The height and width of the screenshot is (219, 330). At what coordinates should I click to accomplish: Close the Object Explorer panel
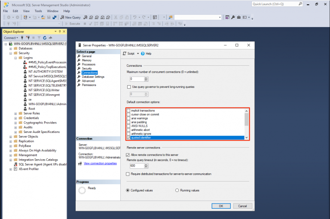pos(64,31)
